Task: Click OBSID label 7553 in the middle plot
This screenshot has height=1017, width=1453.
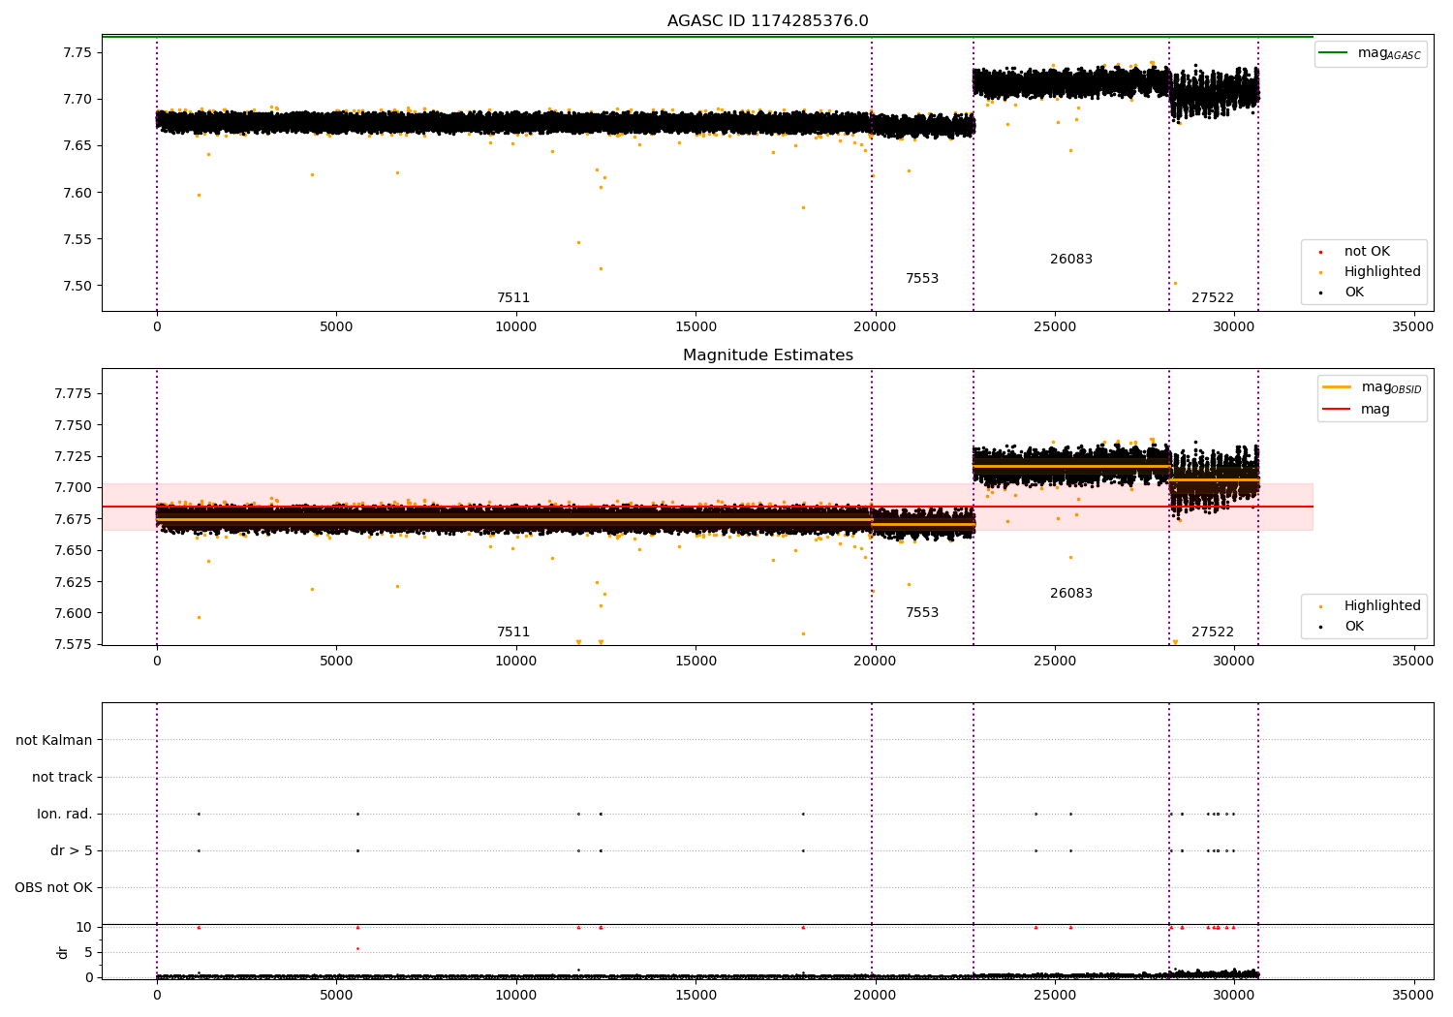Action: click(x=922, y=613)
